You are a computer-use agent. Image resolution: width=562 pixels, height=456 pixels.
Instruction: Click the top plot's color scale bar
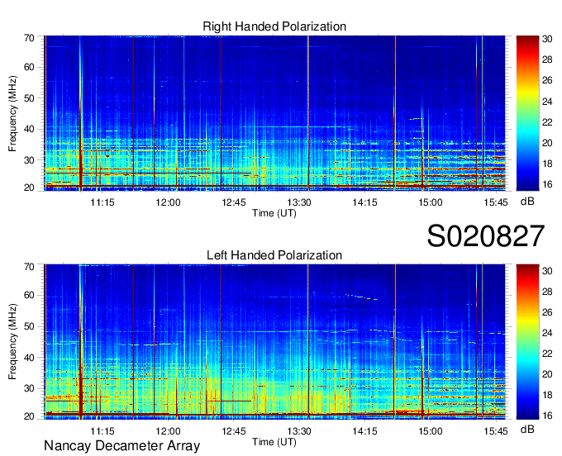point(527,113)
